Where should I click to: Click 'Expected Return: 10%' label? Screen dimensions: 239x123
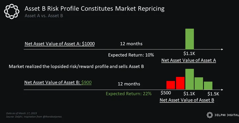pyautogui.click(x=131, y=55)
